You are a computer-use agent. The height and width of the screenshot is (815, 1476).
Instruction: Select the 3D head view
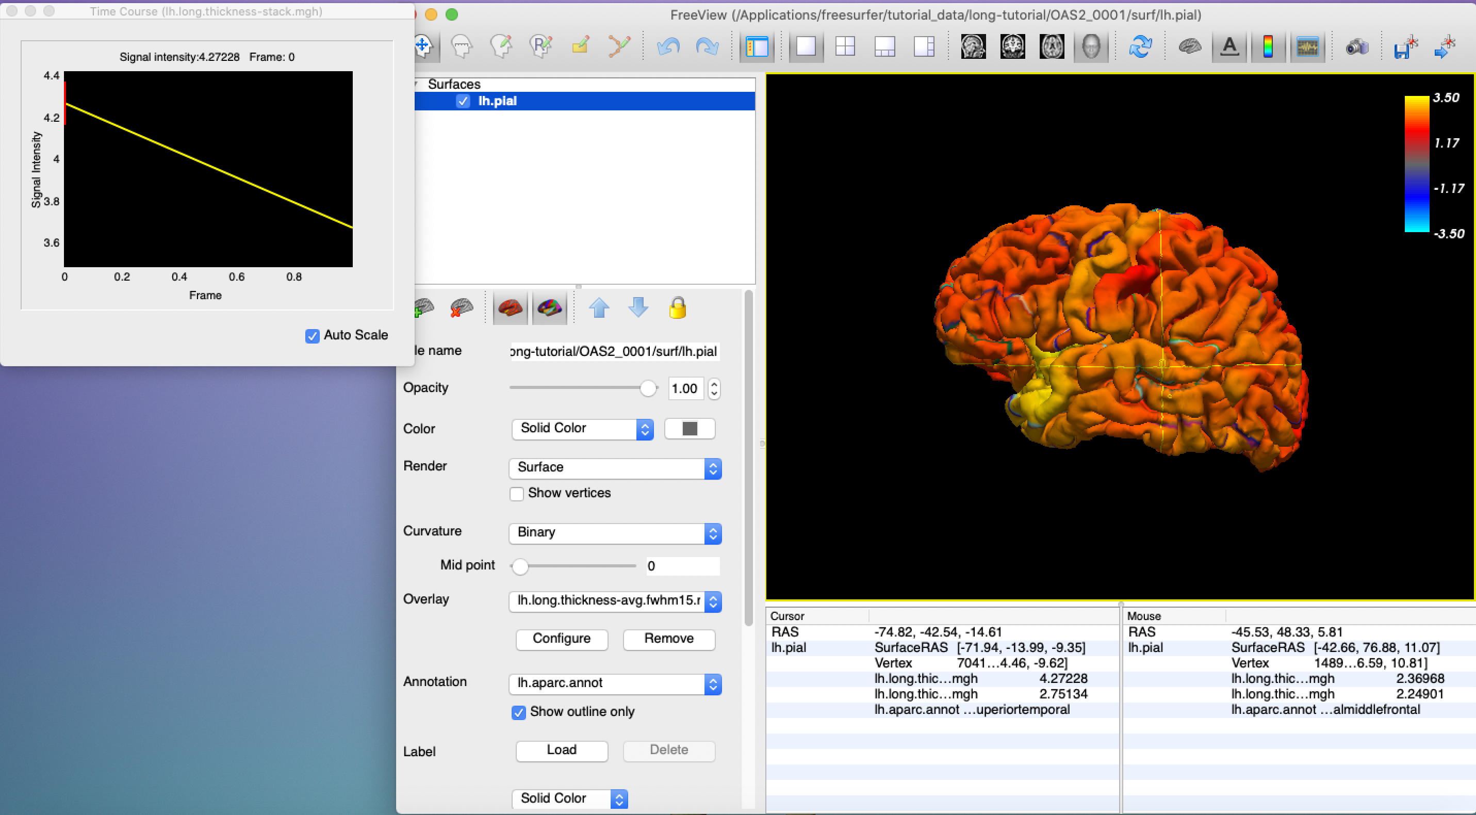tap(1091, 46)
